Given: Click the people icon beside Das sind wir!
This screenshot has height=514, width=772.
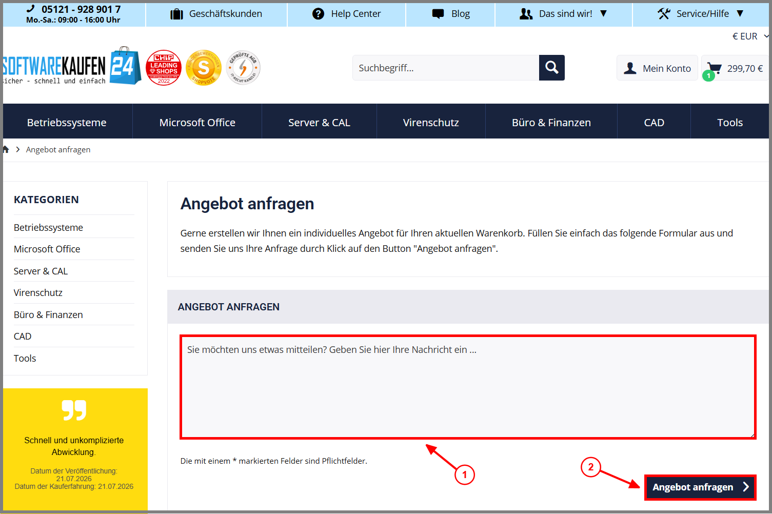Looking at the screenshot, I should 526,14.
